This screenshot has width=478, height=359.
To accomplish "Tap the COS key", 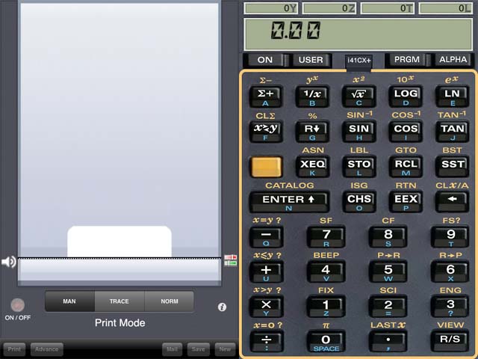I will click(x=406, y=132).
